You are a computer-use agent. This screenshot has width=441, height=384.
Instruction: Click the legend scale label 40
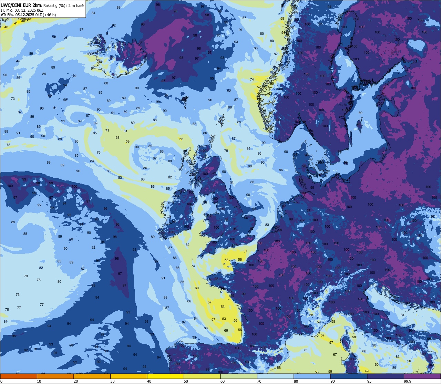tap(149, 381)
